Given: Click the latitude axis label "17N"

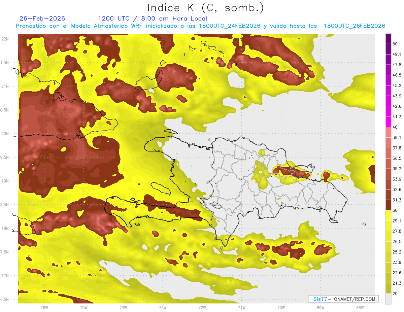Looking at the screenshot, I should [x=6, y=276].
